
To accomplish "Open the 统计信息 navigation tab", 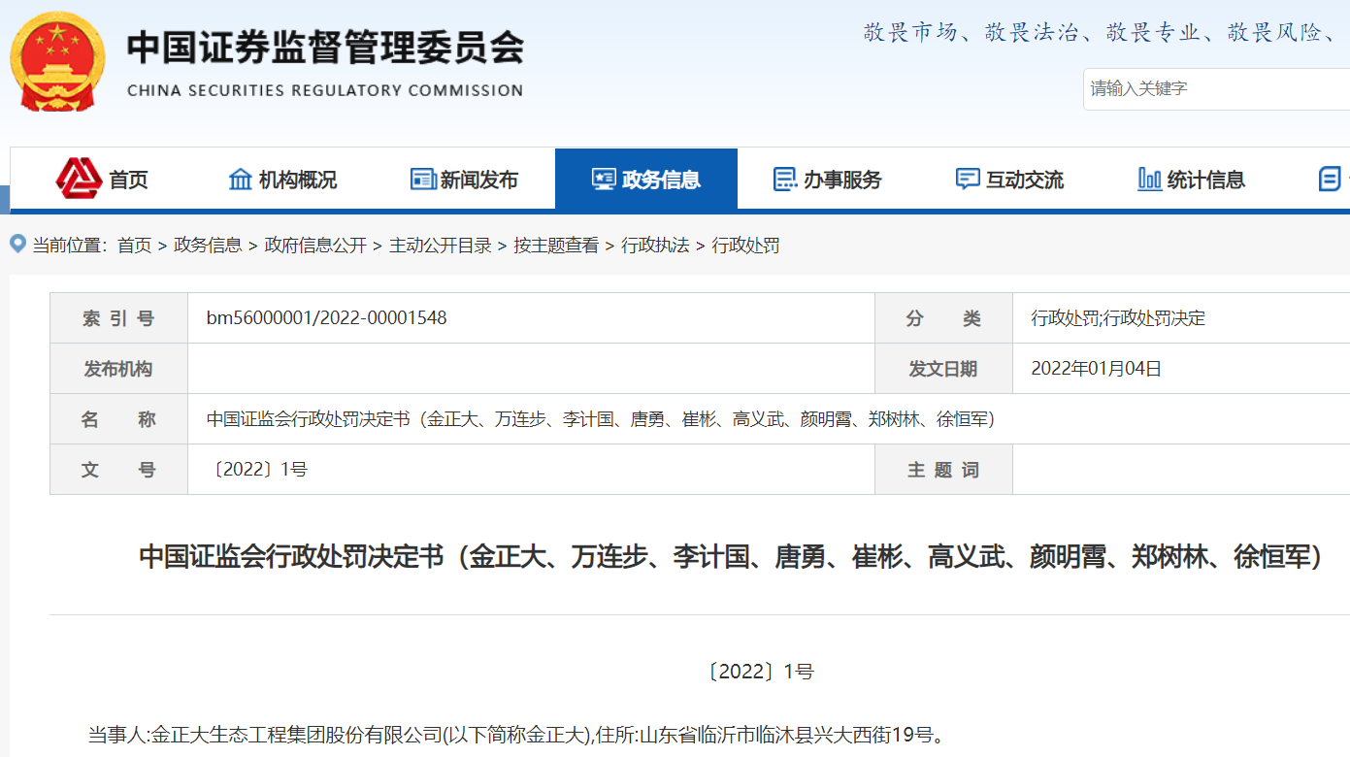I will point(1192,180).
